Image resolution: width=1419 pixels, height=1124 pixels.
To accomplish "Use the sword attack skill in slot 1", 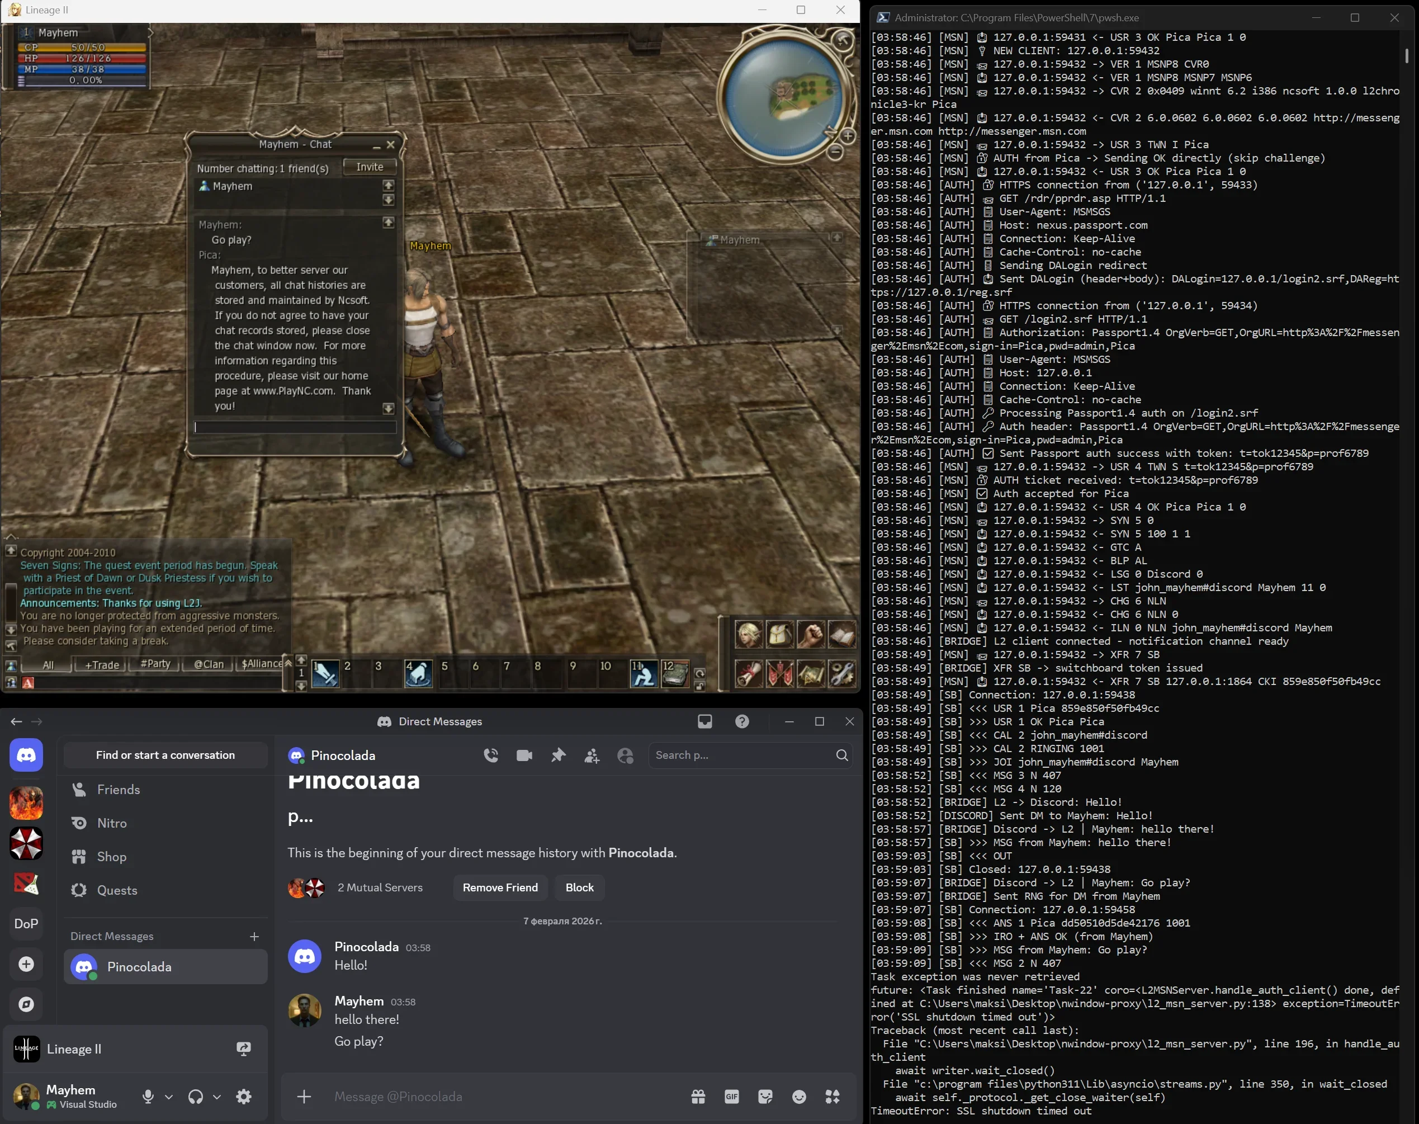I will [325, 674].
